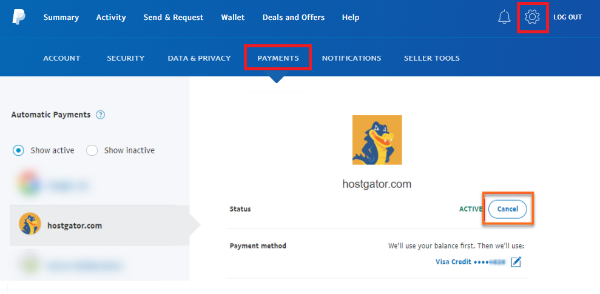This screenshot has height=294, width=600.
Task: Select the Show inactive radio button
Action: point(92,150)
